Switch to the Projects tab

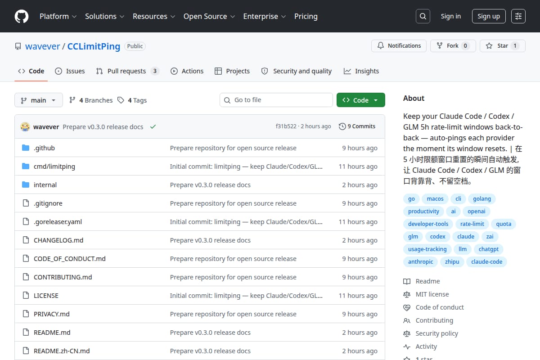tap(232, 71)
